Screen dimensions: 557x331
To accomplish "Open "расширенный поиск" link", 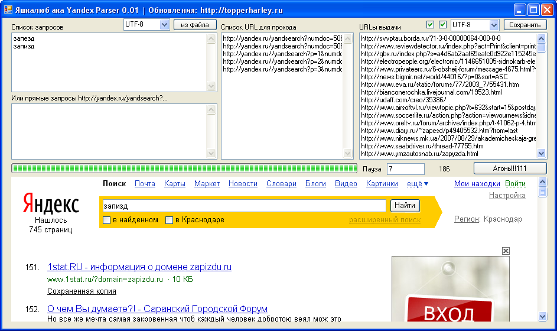I will coord(385,220).
